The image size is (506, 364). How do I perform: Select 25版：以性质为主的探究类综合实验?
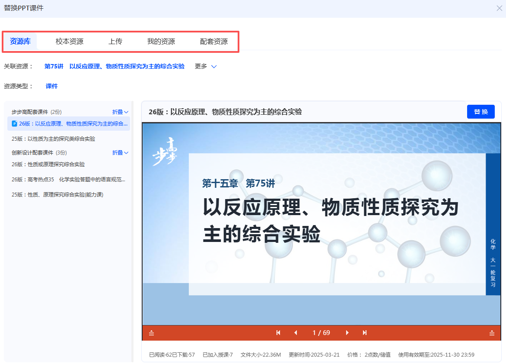(53, 139)
